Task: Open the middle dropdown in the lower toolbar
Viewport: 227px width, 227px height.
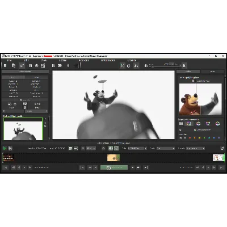Action: pos(166,148)
